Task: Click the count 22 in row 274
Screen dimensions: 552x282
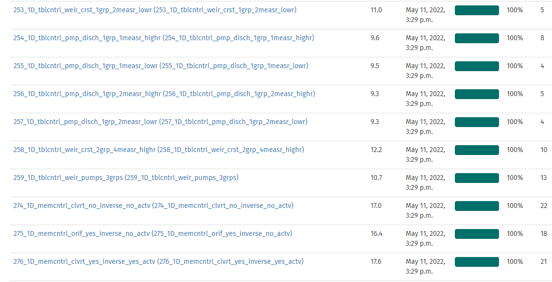Action: 544,205
